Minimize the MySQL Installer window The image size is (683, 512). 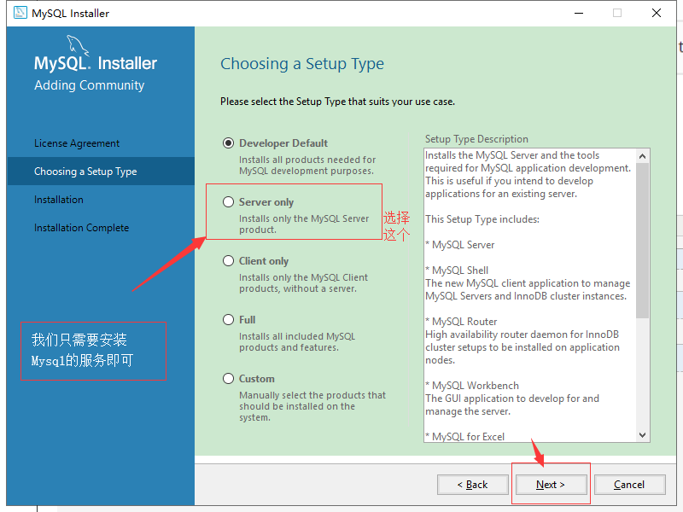(579, 13)
